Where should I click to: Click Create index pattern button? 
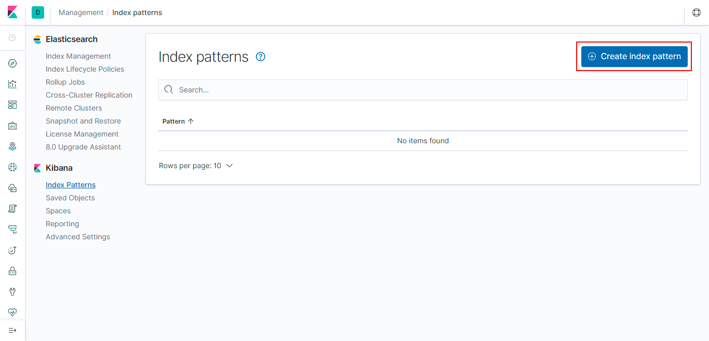634,57
